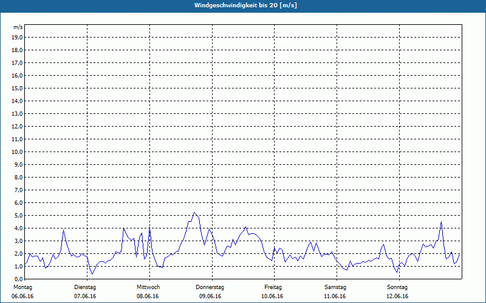Click the lowest wind dip after Dienstag gridline
This screenshot has height=303, width=486.
[92, 274]
